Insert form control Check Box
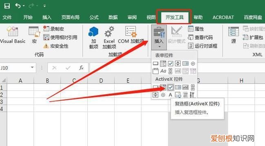 tap(170, 64)
